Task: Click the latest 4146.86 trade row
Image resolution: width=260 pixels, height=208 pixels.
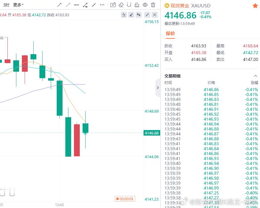Action: click(x=211, y=90)
